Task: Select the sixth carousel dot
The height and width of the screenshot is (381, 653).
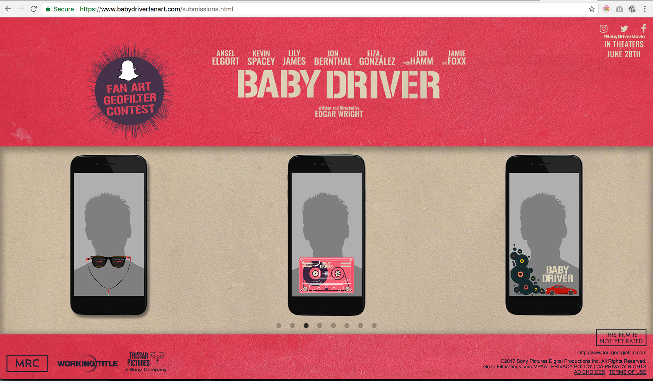Action: [347, 326]
